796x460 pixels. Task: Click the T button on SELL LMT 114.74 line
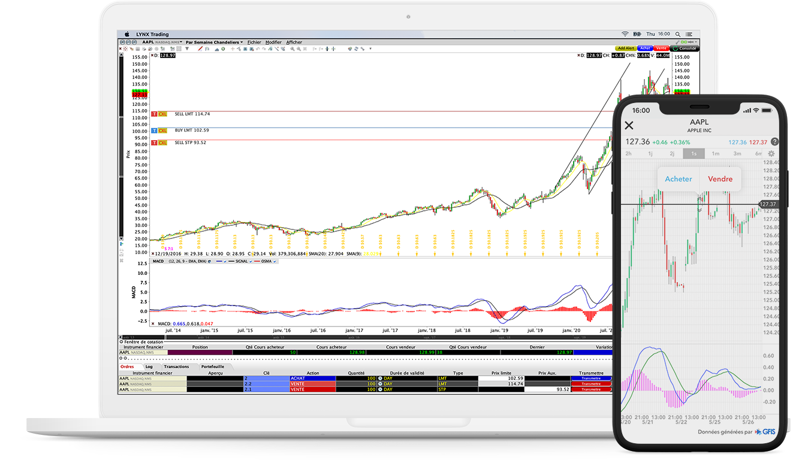click(x=154, y=114)
